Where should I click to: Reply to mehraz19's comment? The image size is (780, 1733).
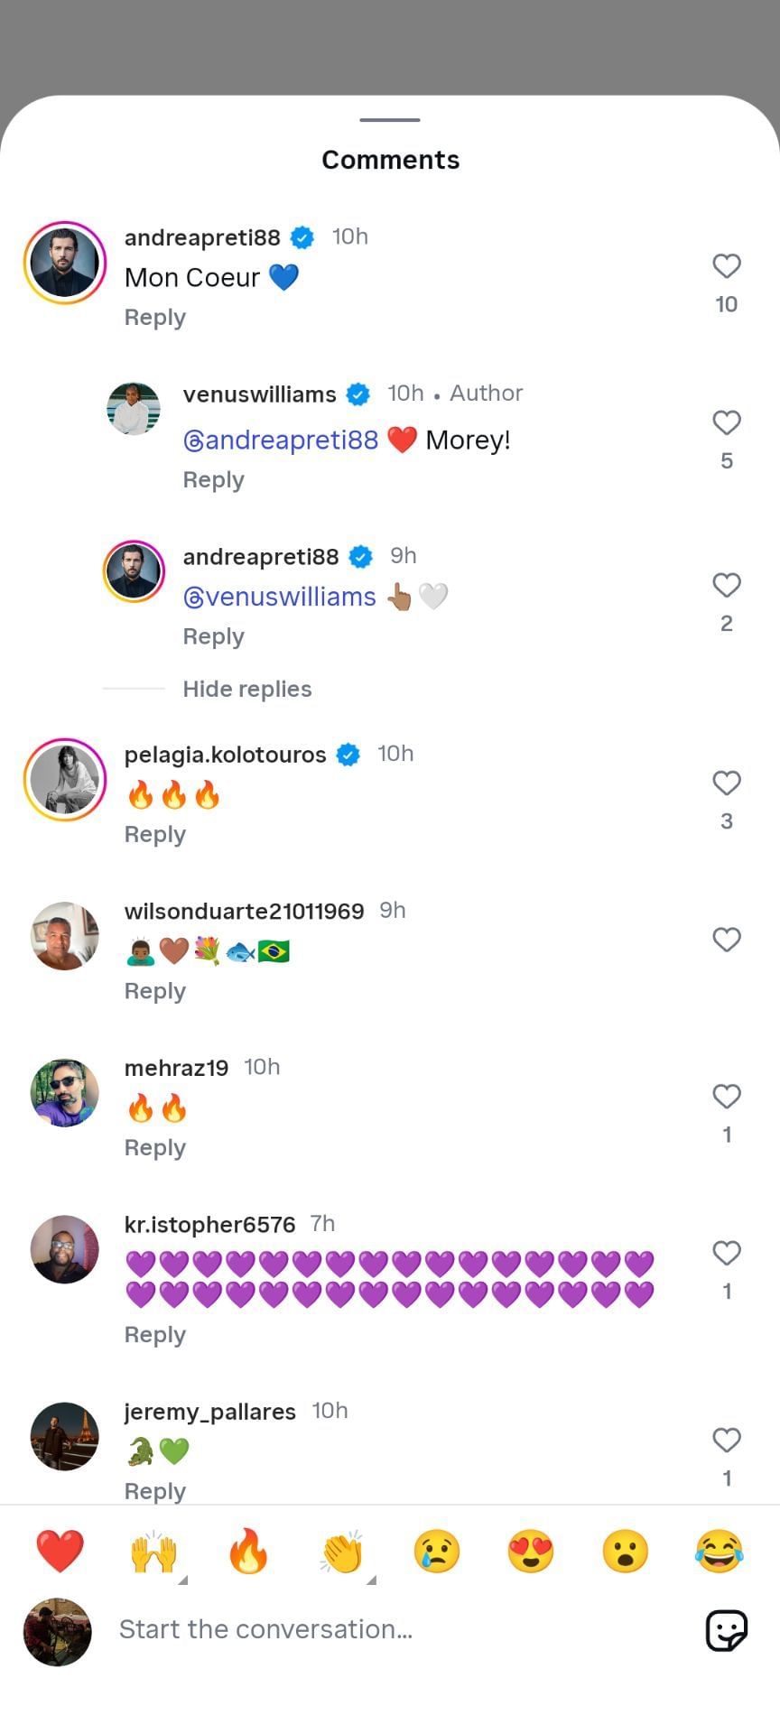coord(155,1148)
